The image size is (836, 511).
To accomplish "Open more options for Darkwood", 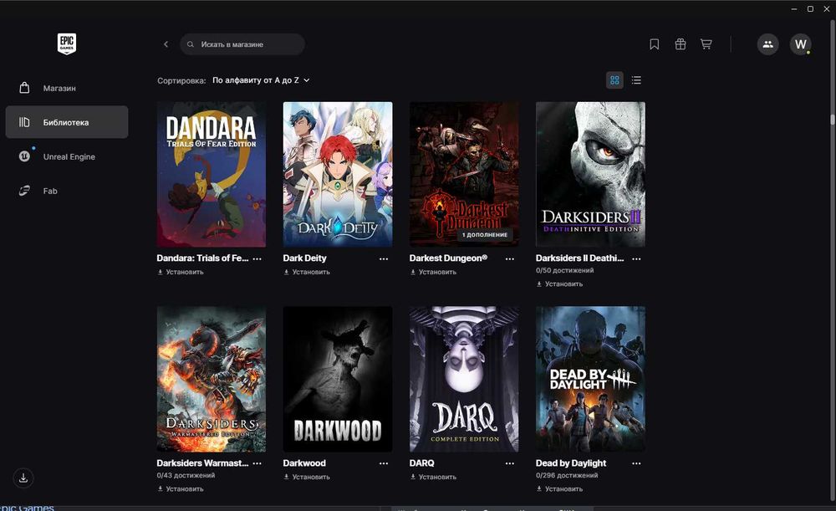I will coord(384,463).
